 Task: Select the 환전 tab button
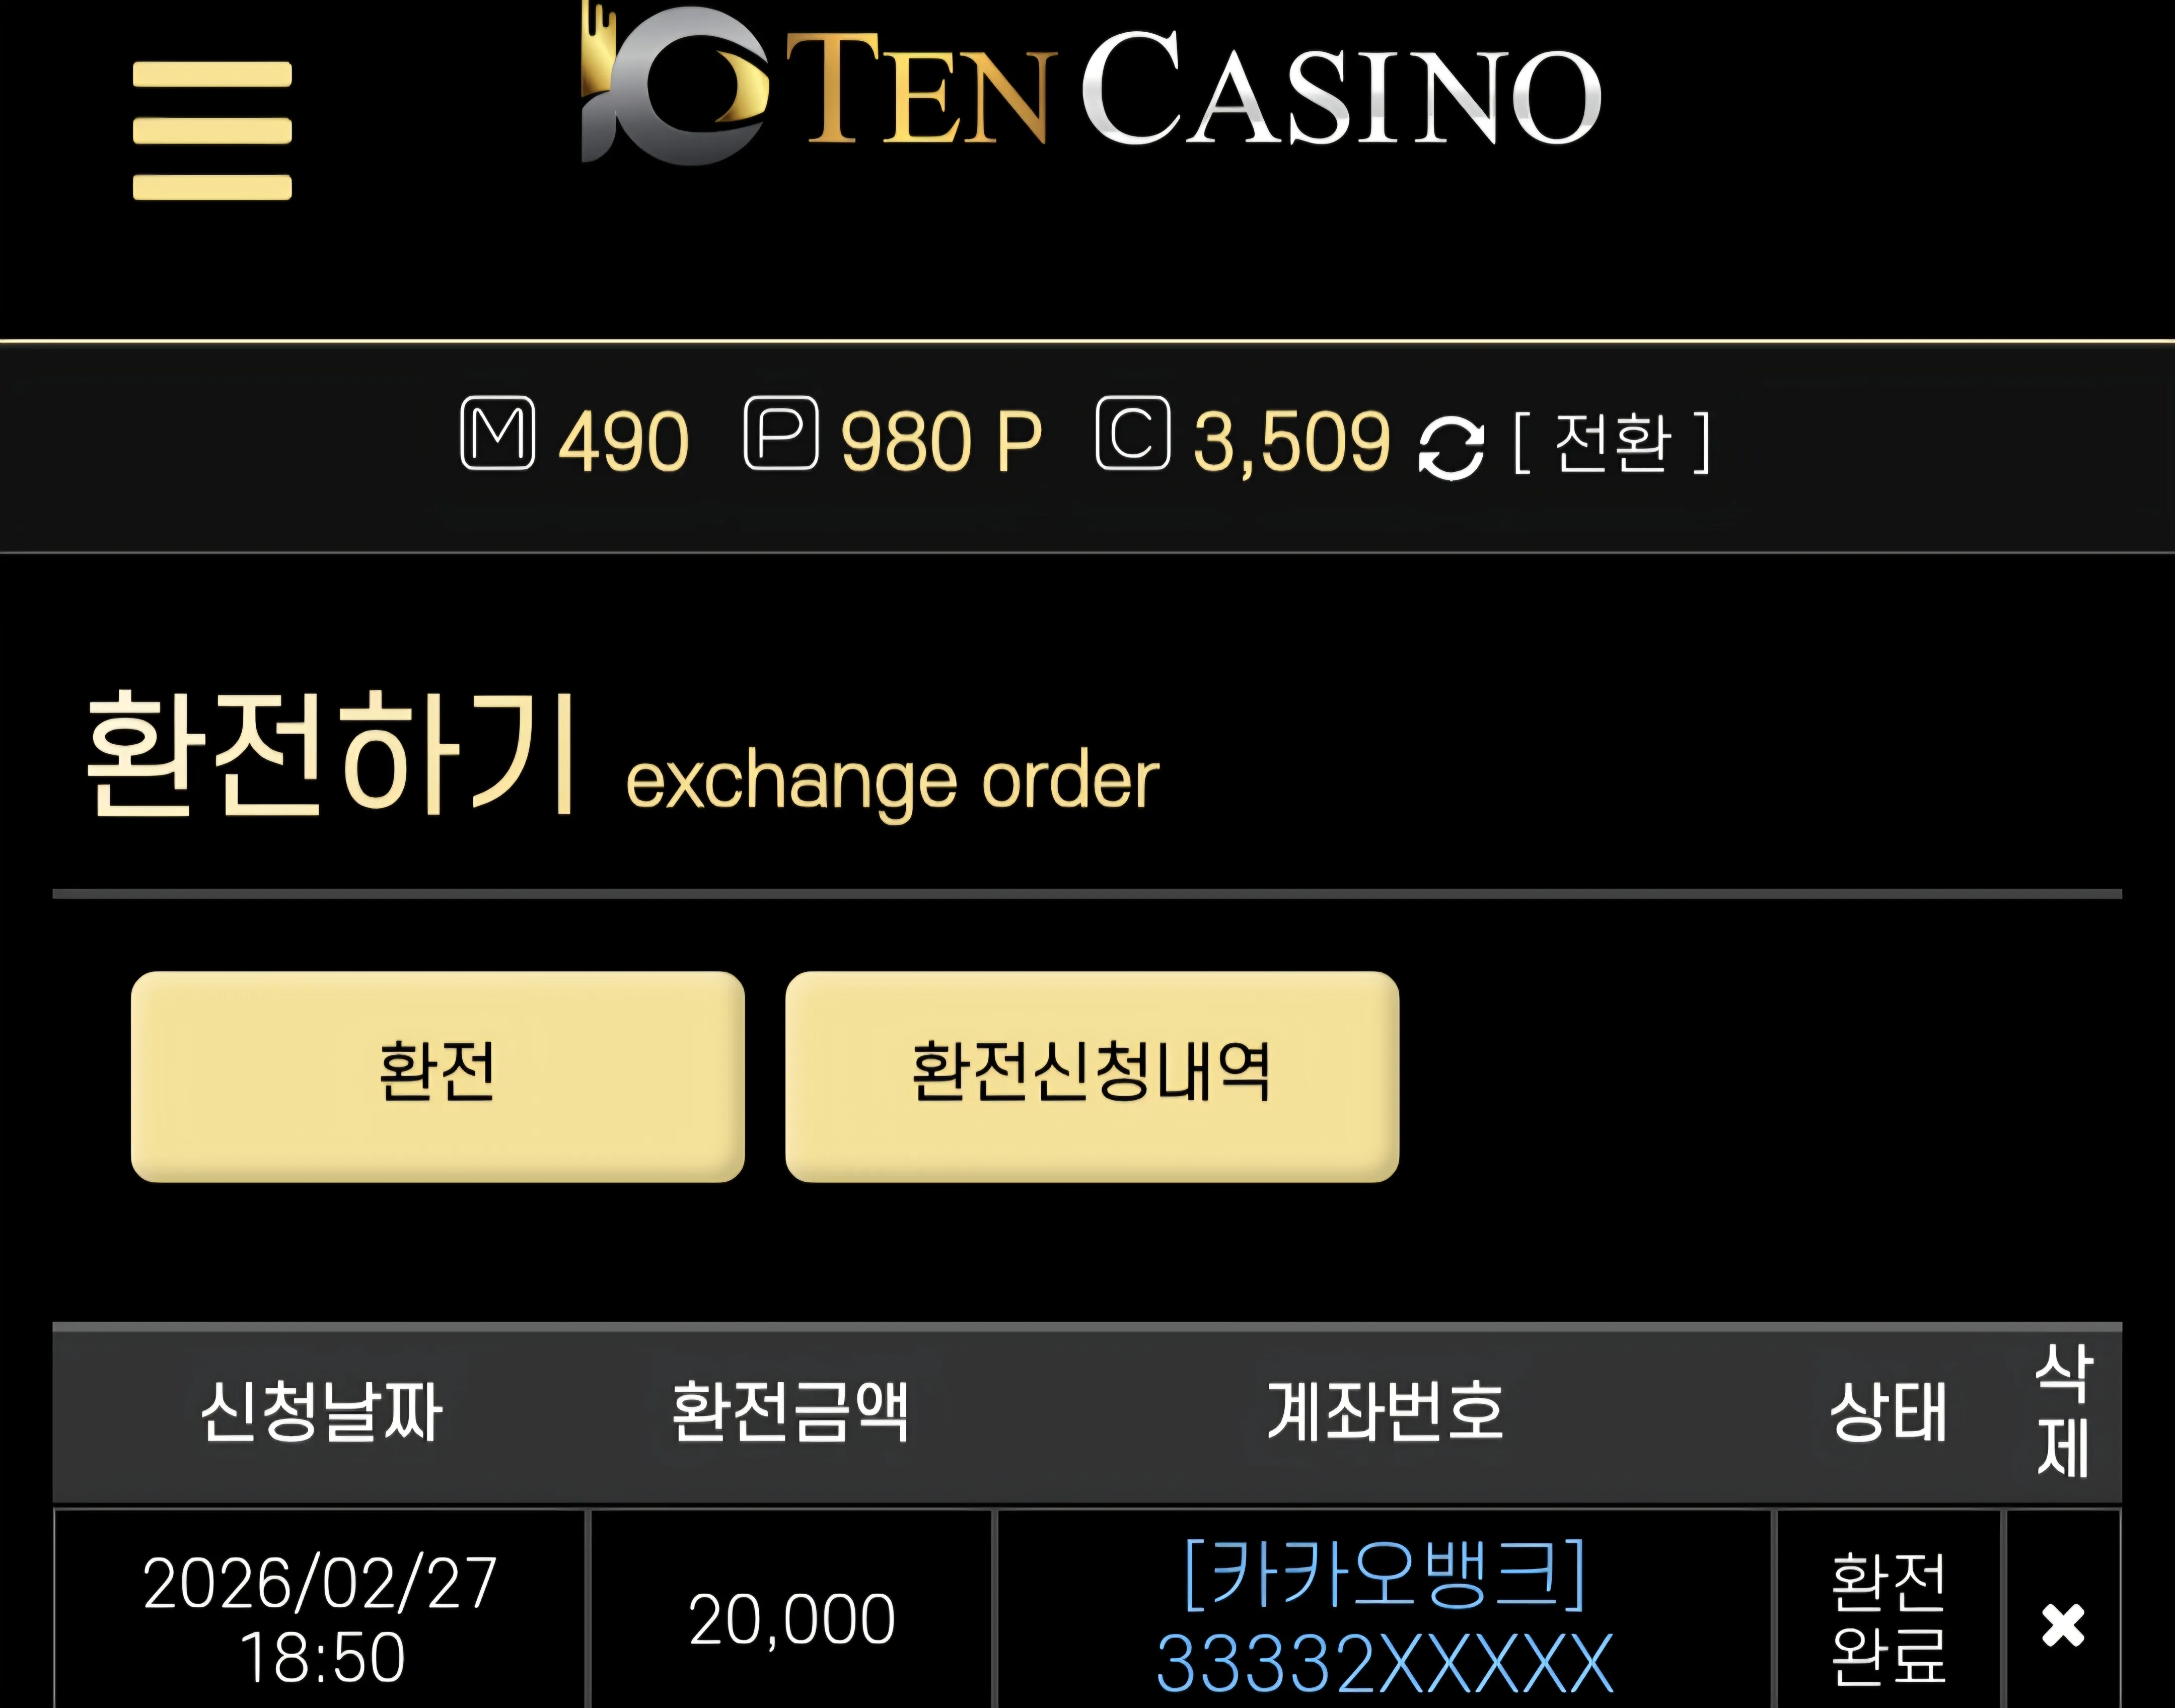click(x=438, y=1076)
